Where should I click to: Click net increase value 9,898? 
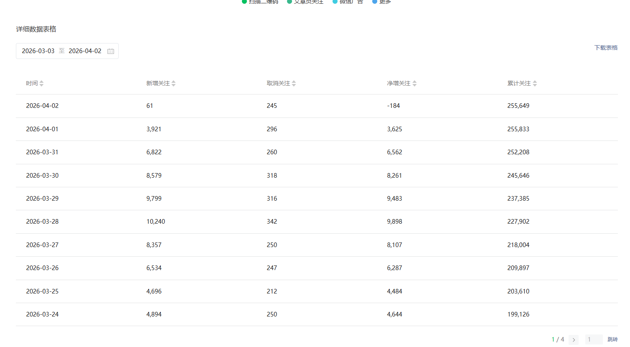point(394,222)
